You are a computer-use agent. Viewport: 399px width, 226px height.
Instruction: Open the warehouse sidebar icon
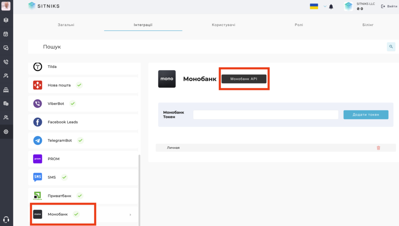click(6, 90)
